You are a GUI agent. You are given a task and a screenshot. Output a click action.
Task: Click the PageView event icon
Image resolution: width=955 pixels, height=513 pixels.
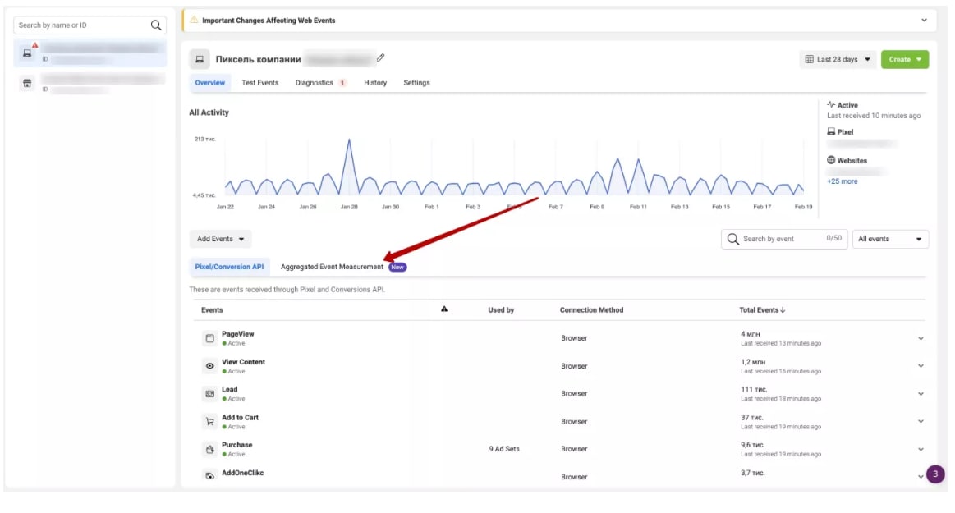point(209,338)
